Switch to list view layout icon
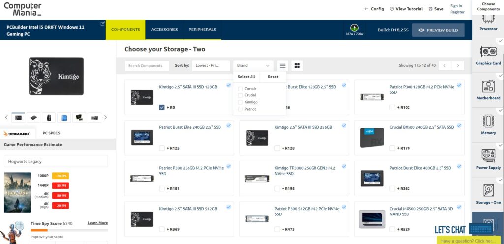 tap(282, 65)
